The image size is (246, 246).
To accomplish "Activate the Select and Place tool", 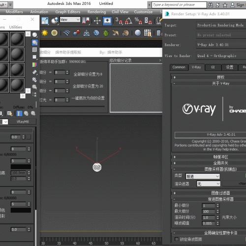I will [x=55, y=21].
